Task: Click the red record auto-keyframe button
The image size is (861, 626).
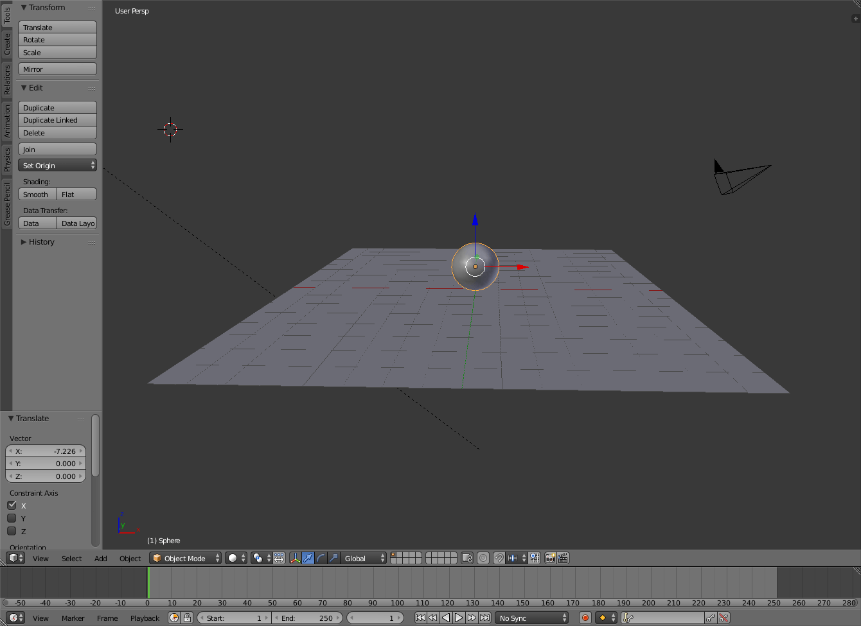Action: coord(585,618)
